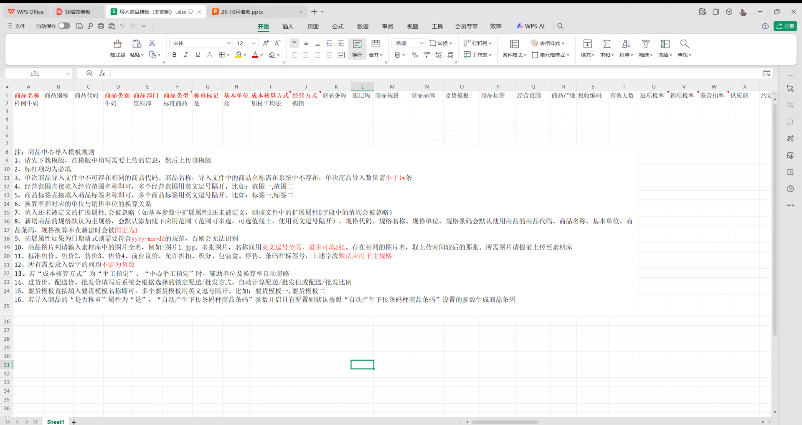Image resolution: width=802 pixels, height=425 pixels.
Task: Open the number format 常规 dropdown
Action: tap(421, 43)
